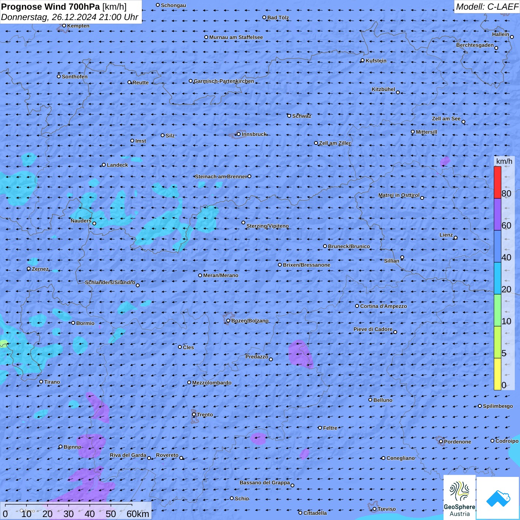Select the 'Berchtesgaden' label
The width and height of the screenshot is (520, 520).
pos(475,45)
